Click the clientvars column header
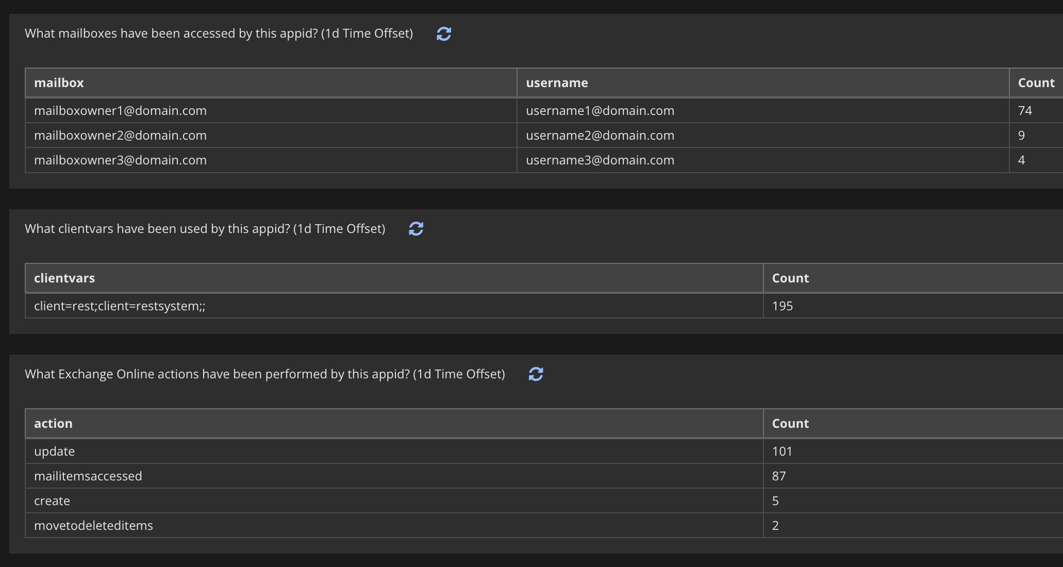Screen dimensions: 1063x567 (64, 278)
